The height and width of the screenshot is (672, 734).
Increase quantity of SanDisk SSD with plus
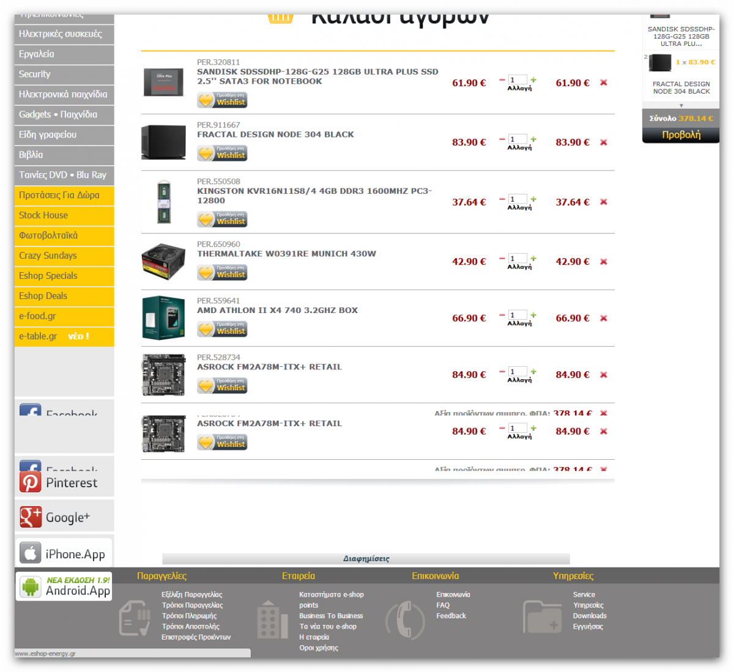(533, 79)
